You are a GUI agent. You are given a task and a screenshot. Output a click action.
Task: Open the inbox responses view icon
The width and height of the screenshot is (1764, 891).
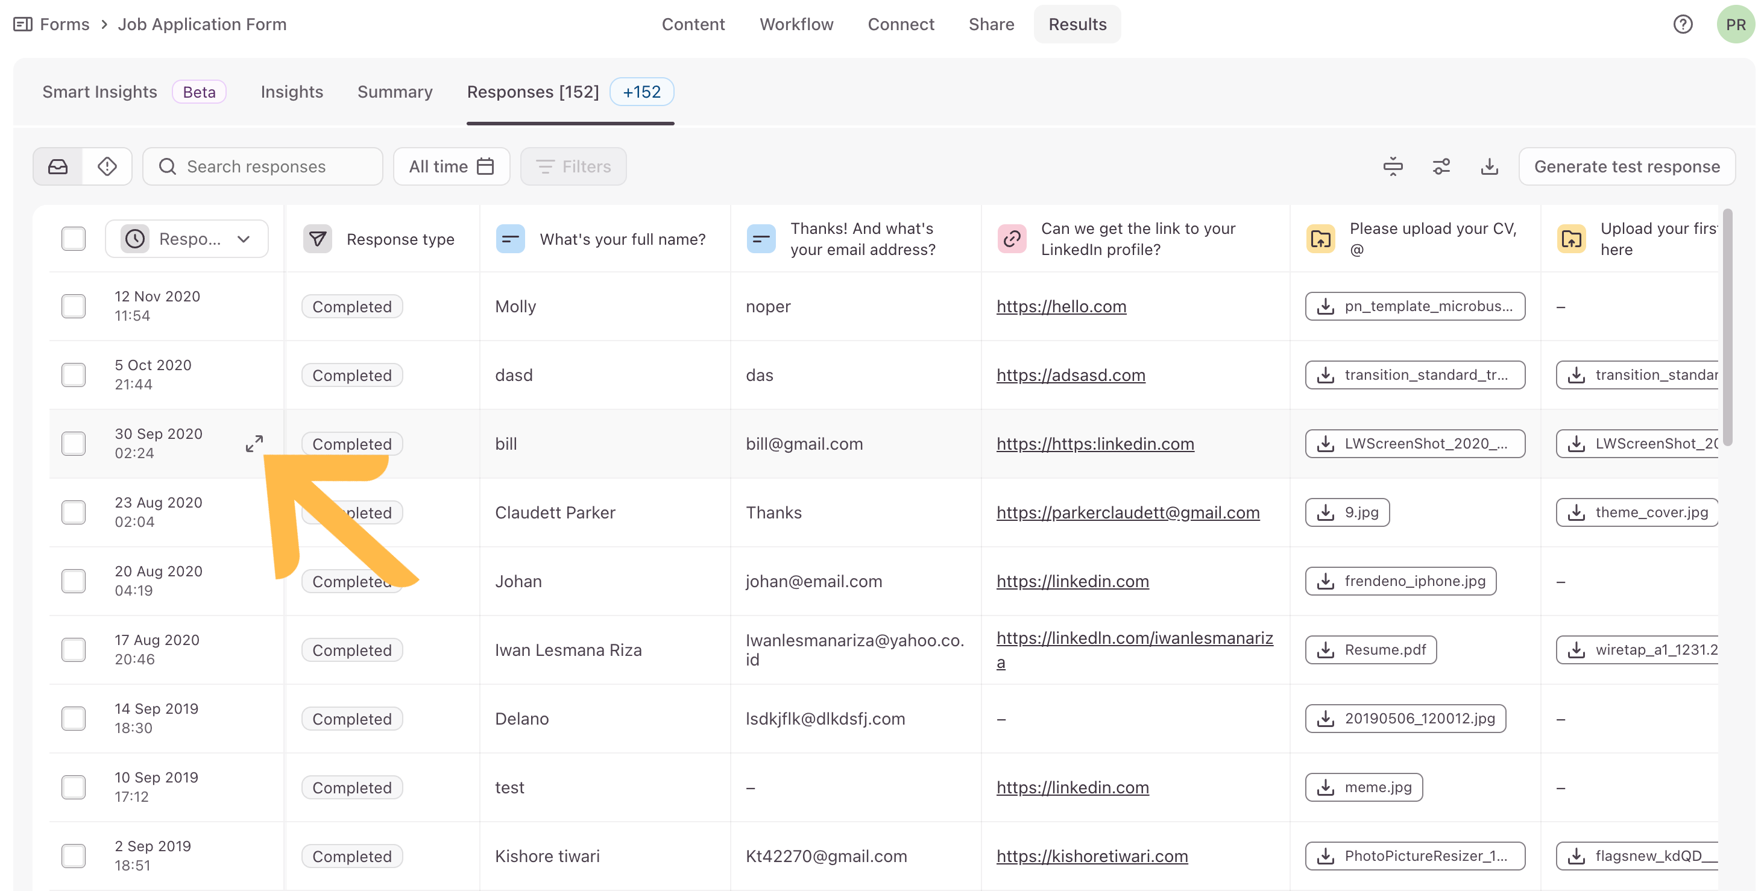[x=58, y=166]
